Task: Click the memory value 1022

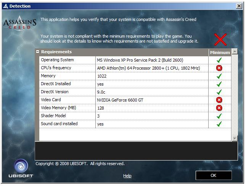Action: click(102, 76)
